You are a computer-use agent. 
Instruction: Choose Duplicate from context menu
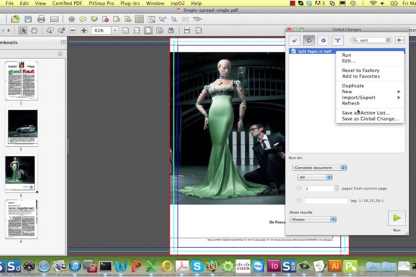(x=353, y=86)
